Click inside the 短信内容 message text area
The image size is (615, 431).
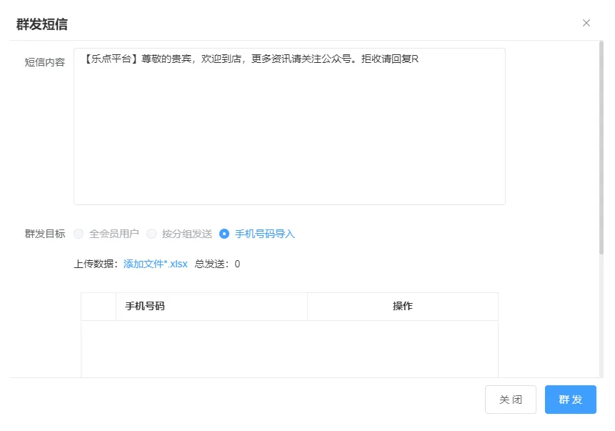(x=289, y=127)
